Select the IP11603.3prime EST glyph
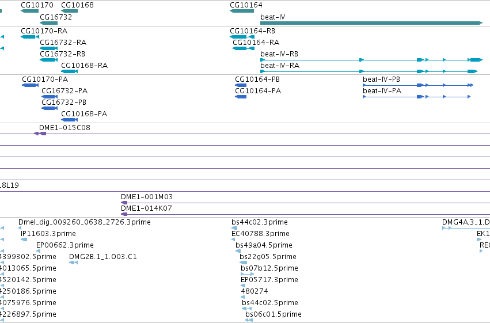This screenshot has height=323, width=490. pos(24,240)
